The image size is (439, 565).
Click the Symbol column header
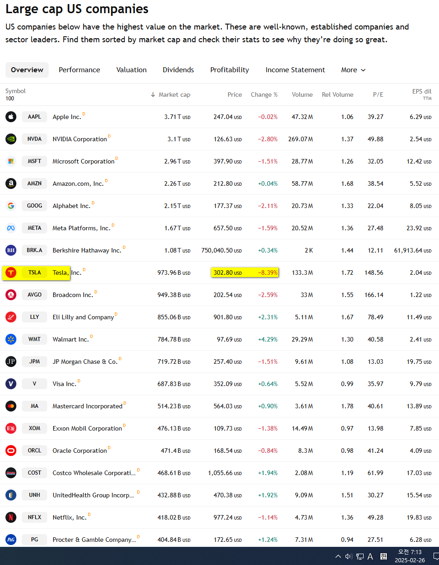15,91
